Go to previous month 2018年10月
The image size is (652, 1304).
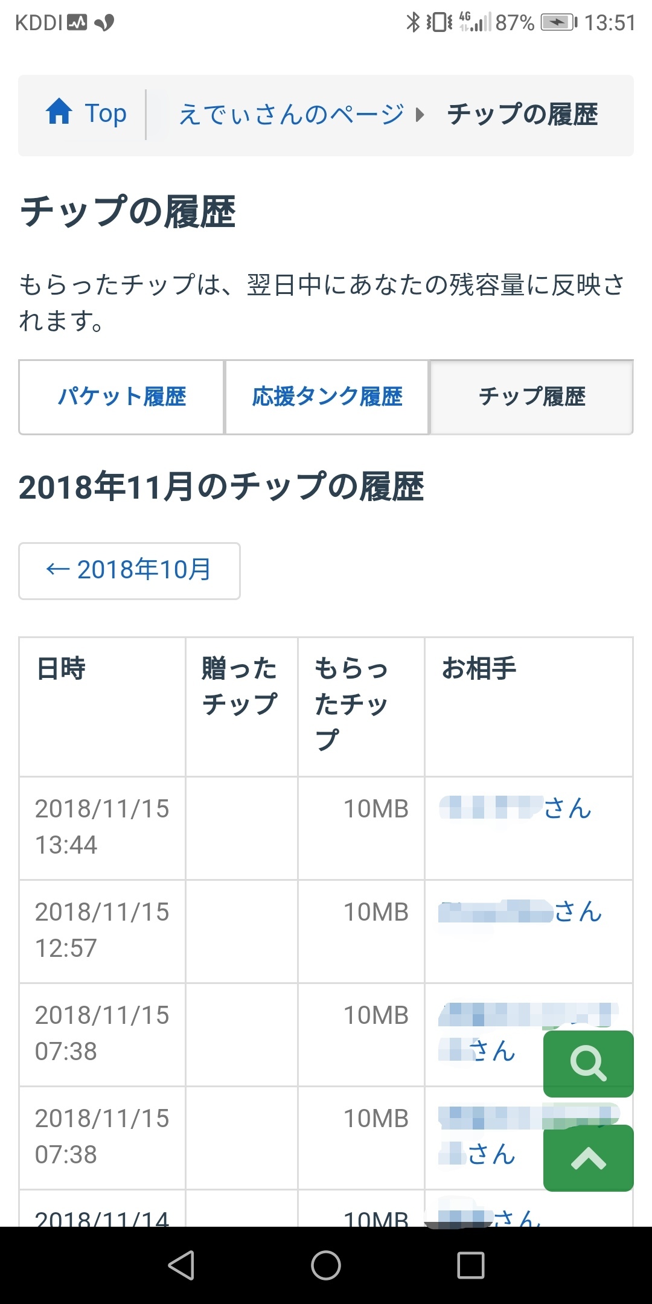[x=129, y=570]
